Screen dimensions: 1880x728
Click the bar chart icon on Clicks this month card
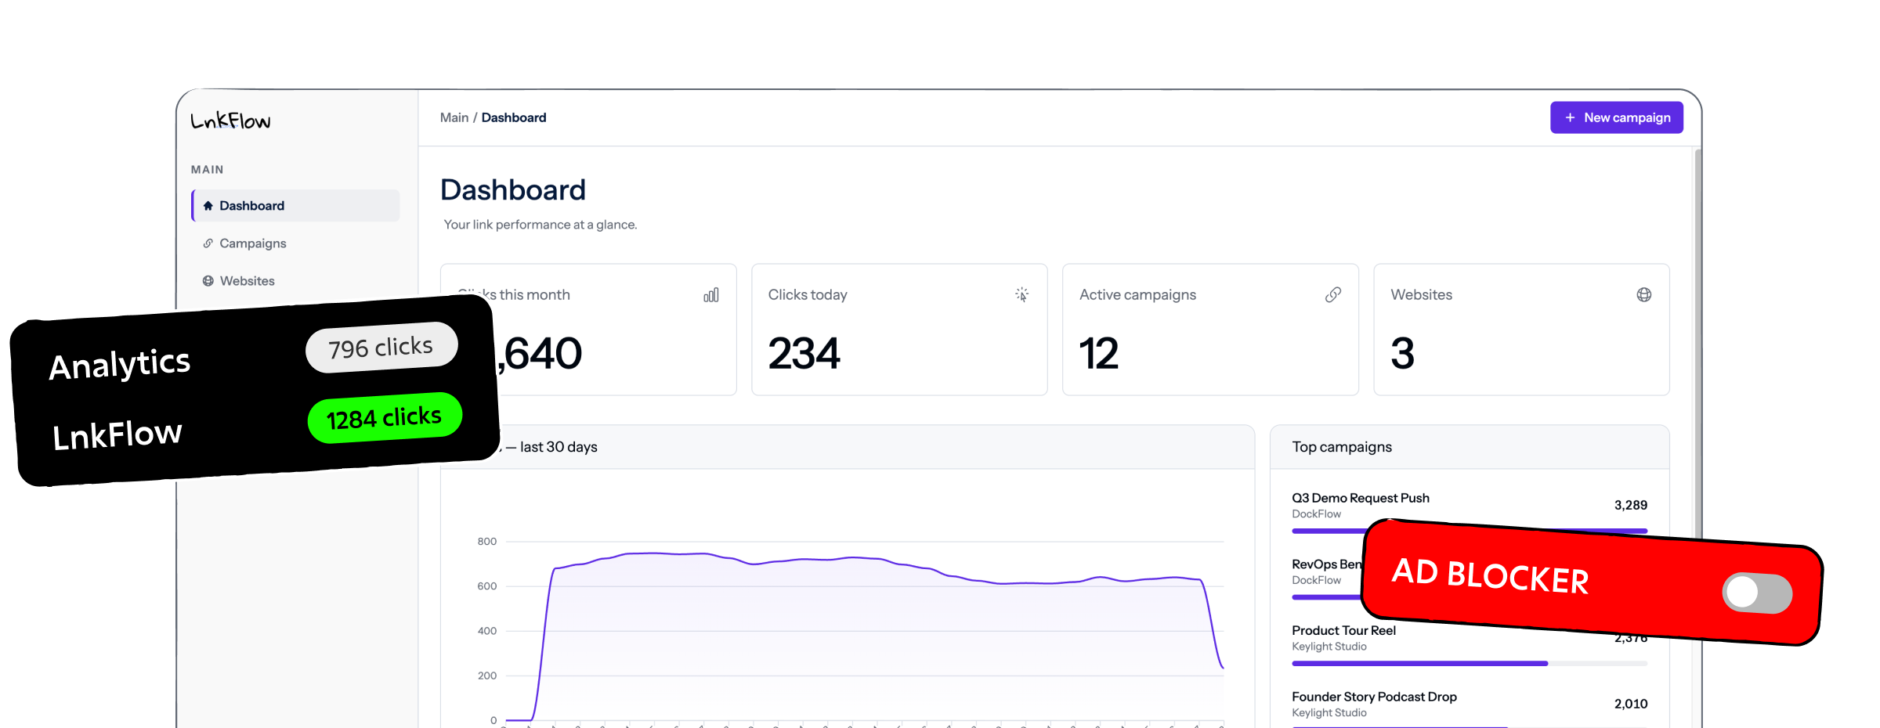(711, 295)
